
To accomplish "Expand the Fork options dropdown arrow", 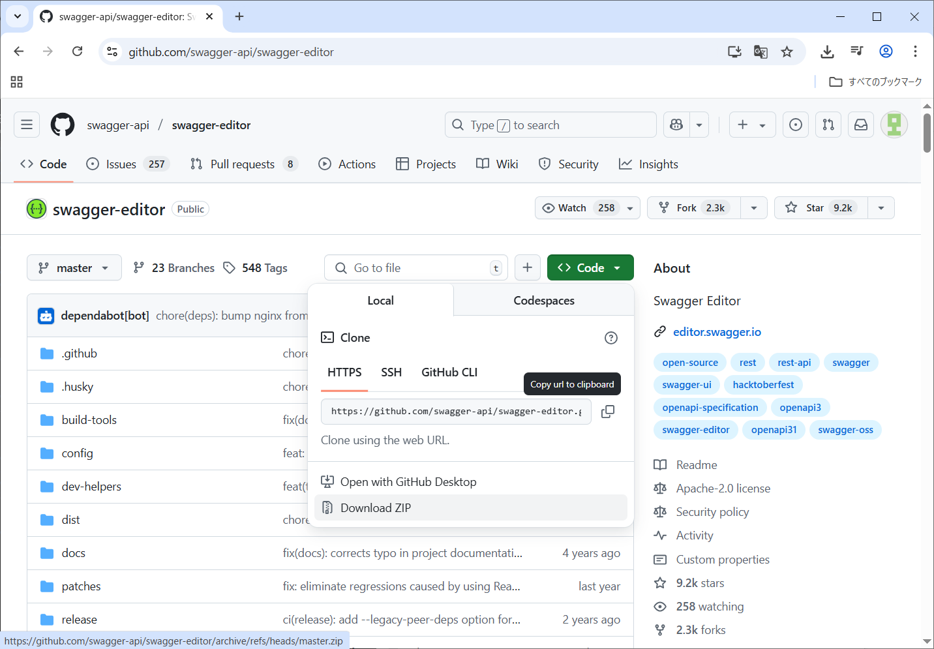I will point(754,208).
